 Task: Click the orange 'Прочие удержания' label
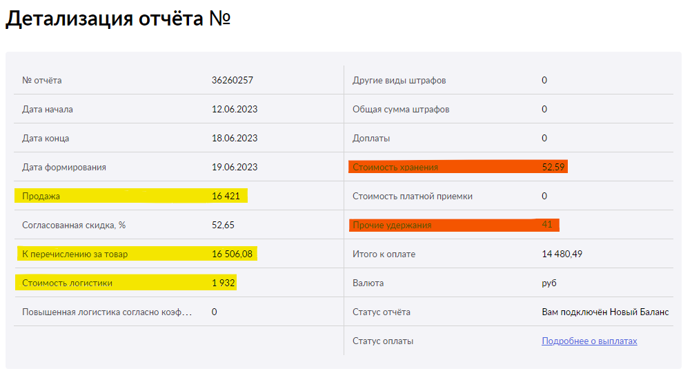pyautogui.click(x=392, y=225)
